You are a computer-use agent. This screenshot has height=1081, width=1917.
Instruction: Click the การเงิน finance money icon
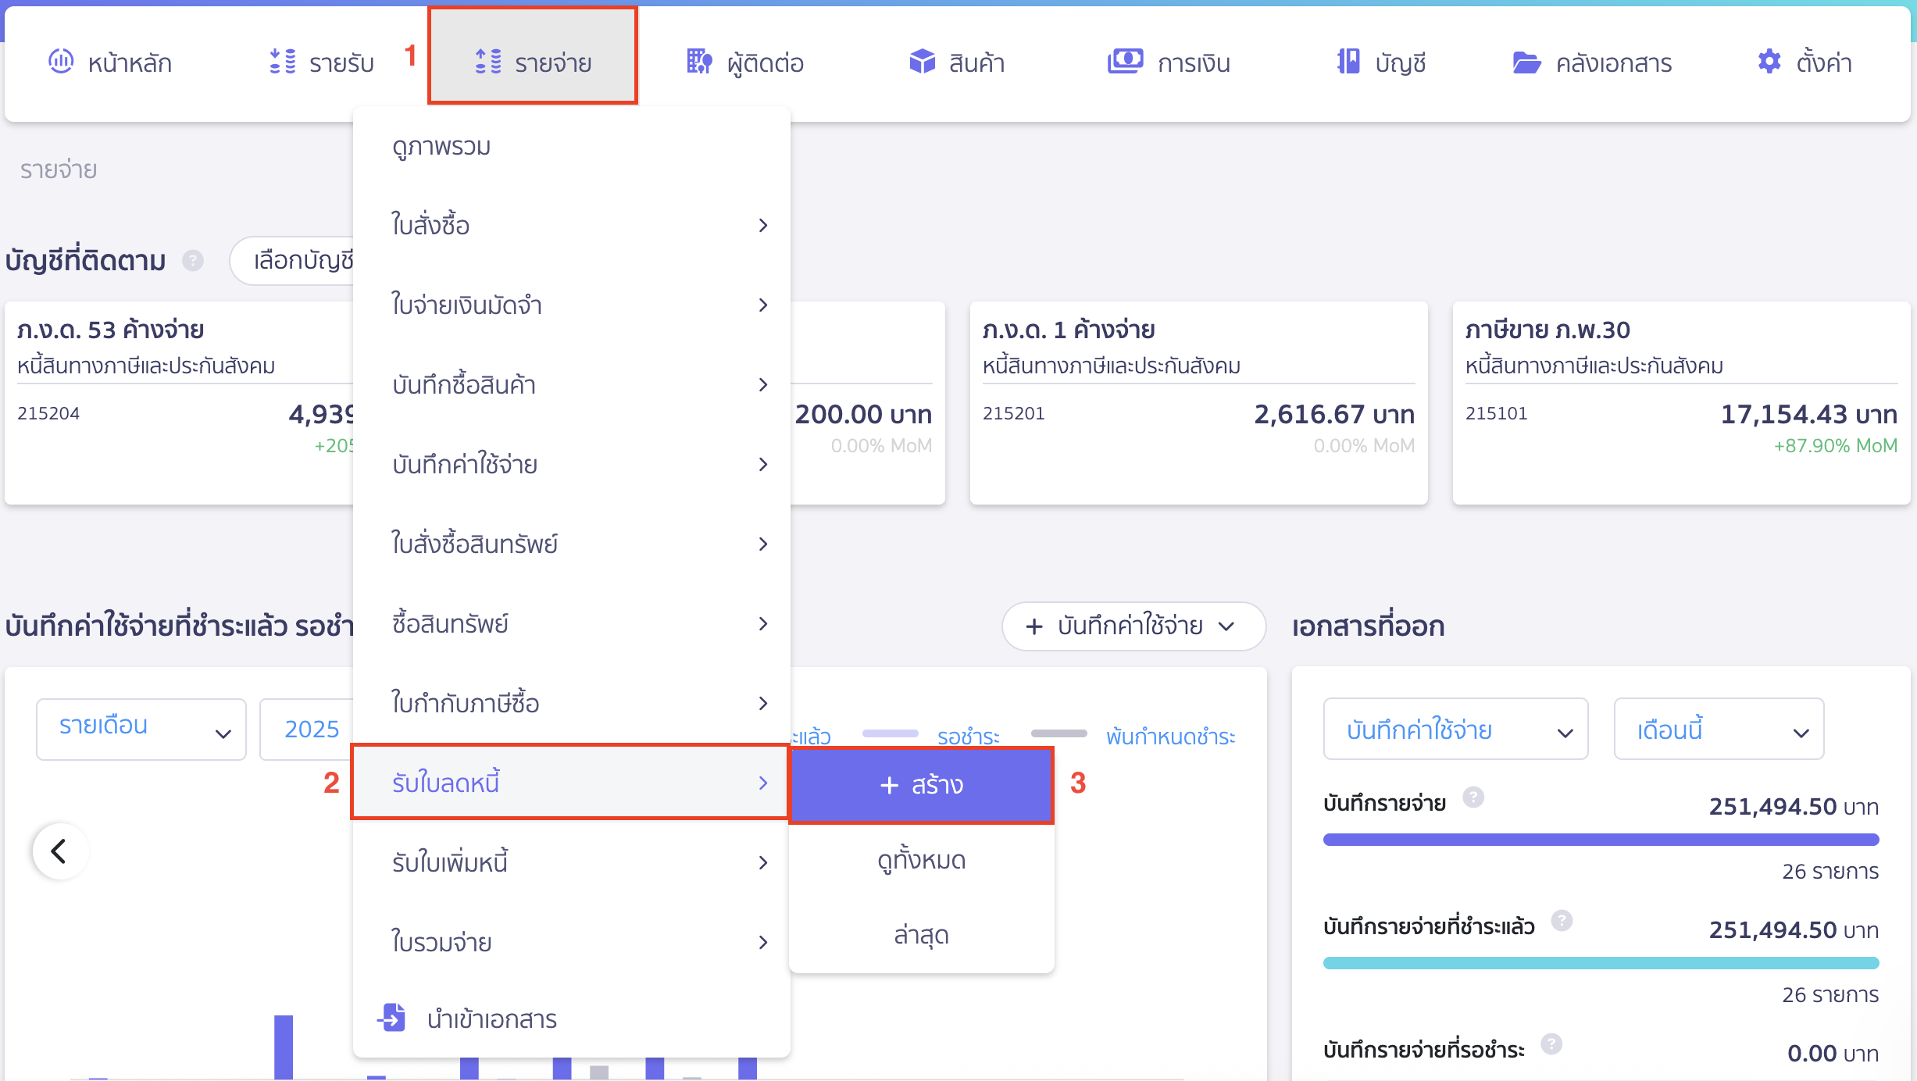(1125, 61)
